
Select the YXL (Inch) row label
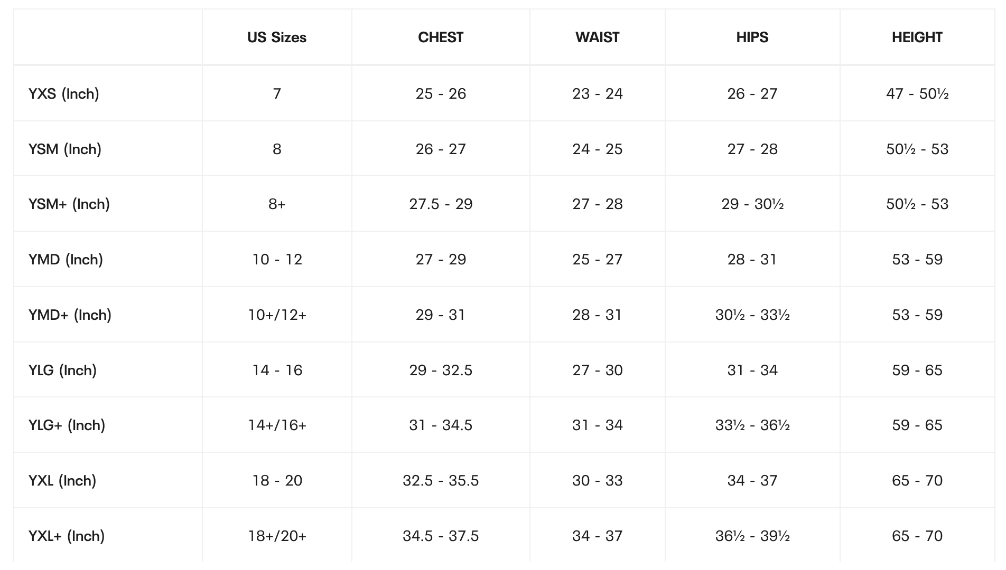(x=62, y=481)
